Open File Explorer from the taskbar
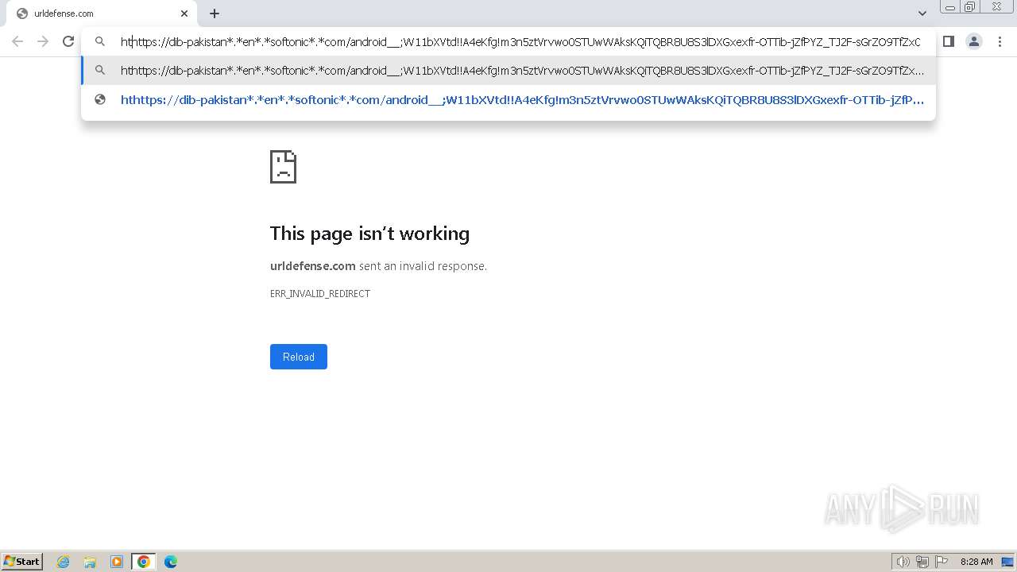This screenshot has width=1017, height=572. tap(90, 562)
